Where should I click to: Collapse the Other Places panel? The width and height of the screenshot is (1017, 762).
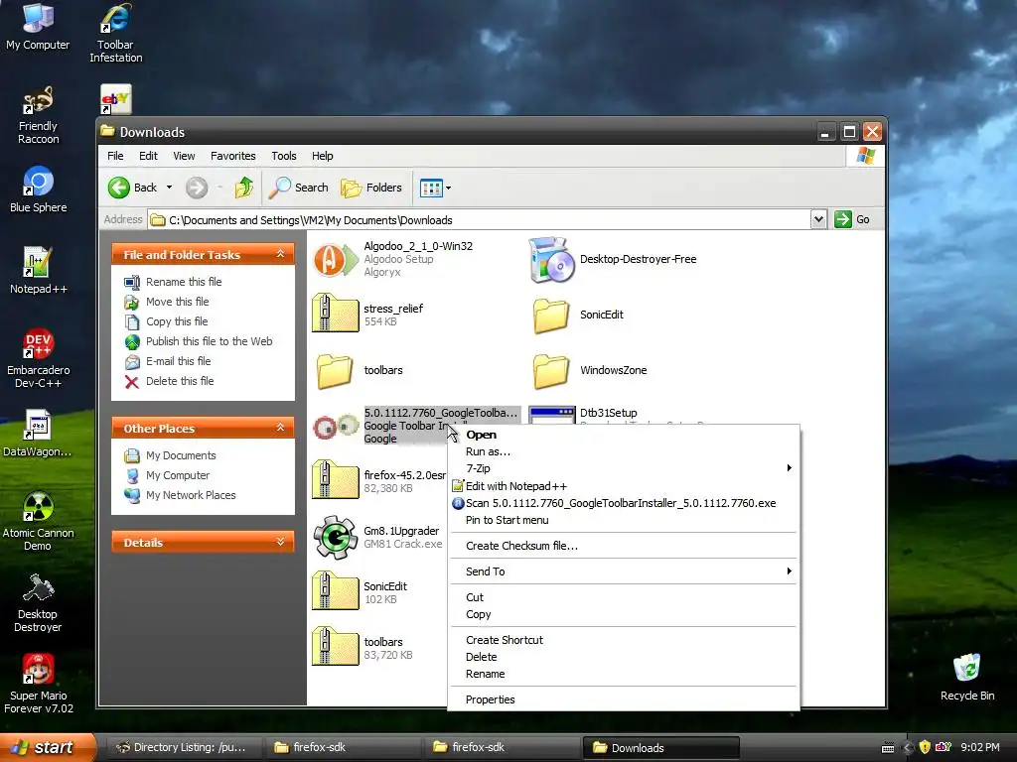280,428
